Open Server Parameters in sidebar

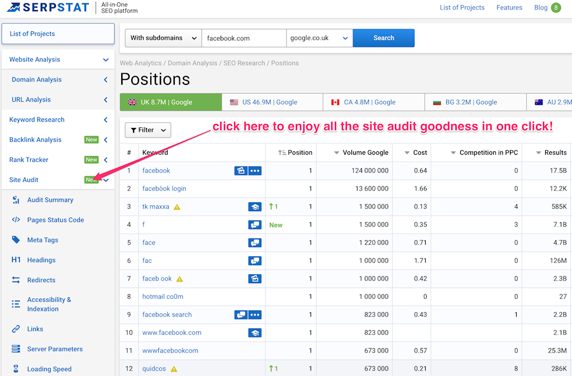coord(55,349)
